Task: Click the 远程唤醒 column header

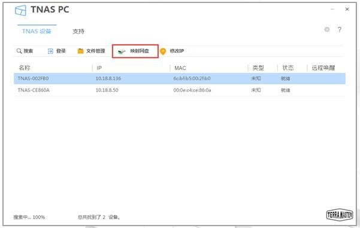Action: [x=323, y=68]
